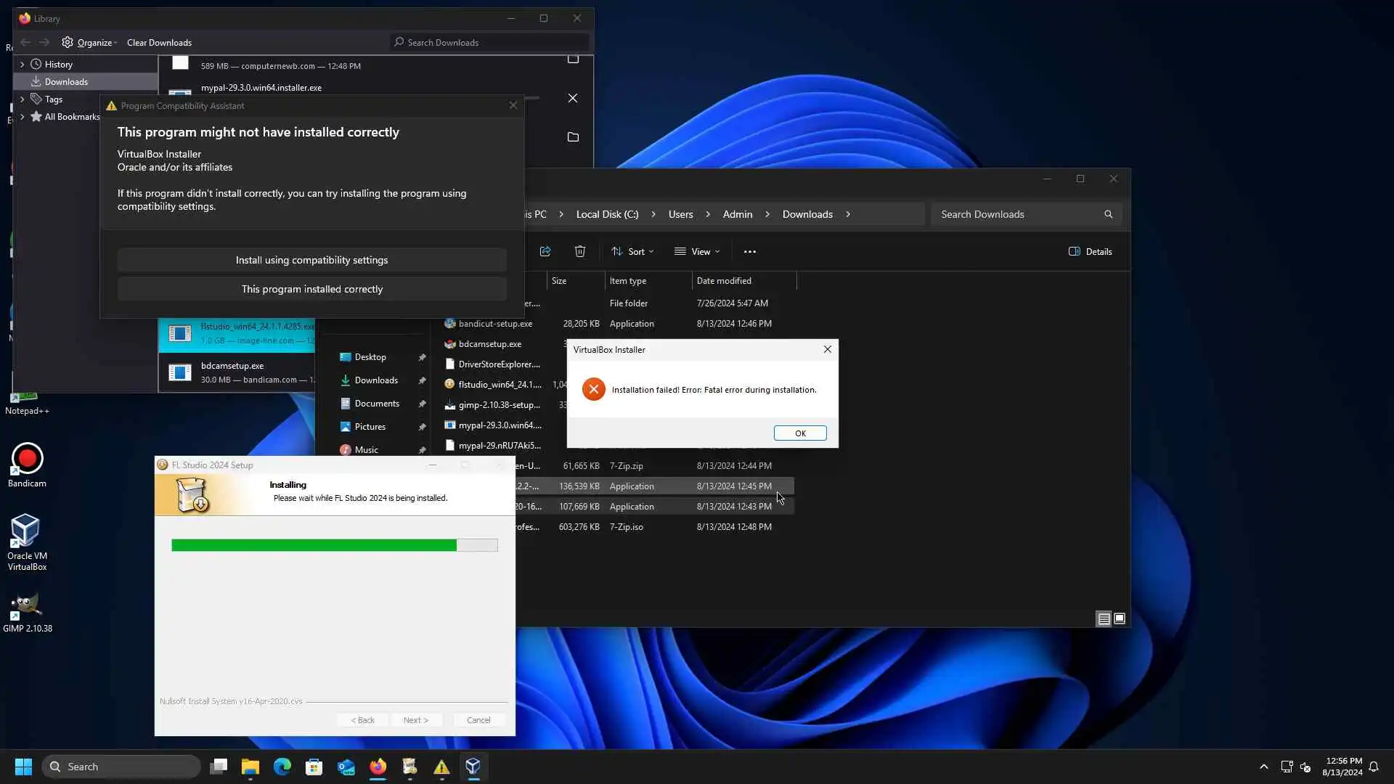Click Install using compatibility settings
This screenshot has width=1394, height=784.
311,260
